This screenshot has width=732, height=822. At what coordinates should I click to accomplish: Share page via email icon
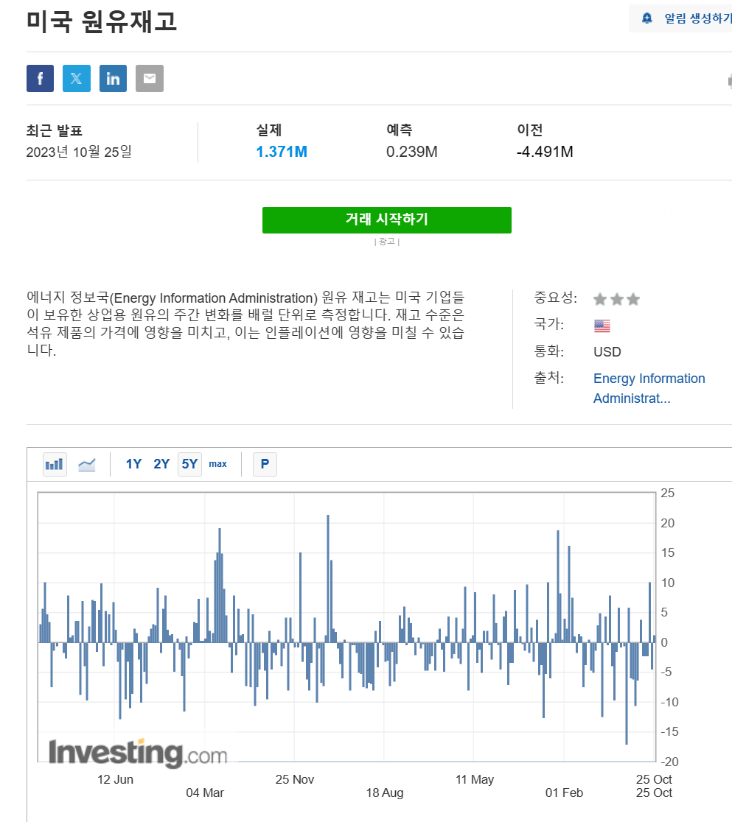[150, 79]
